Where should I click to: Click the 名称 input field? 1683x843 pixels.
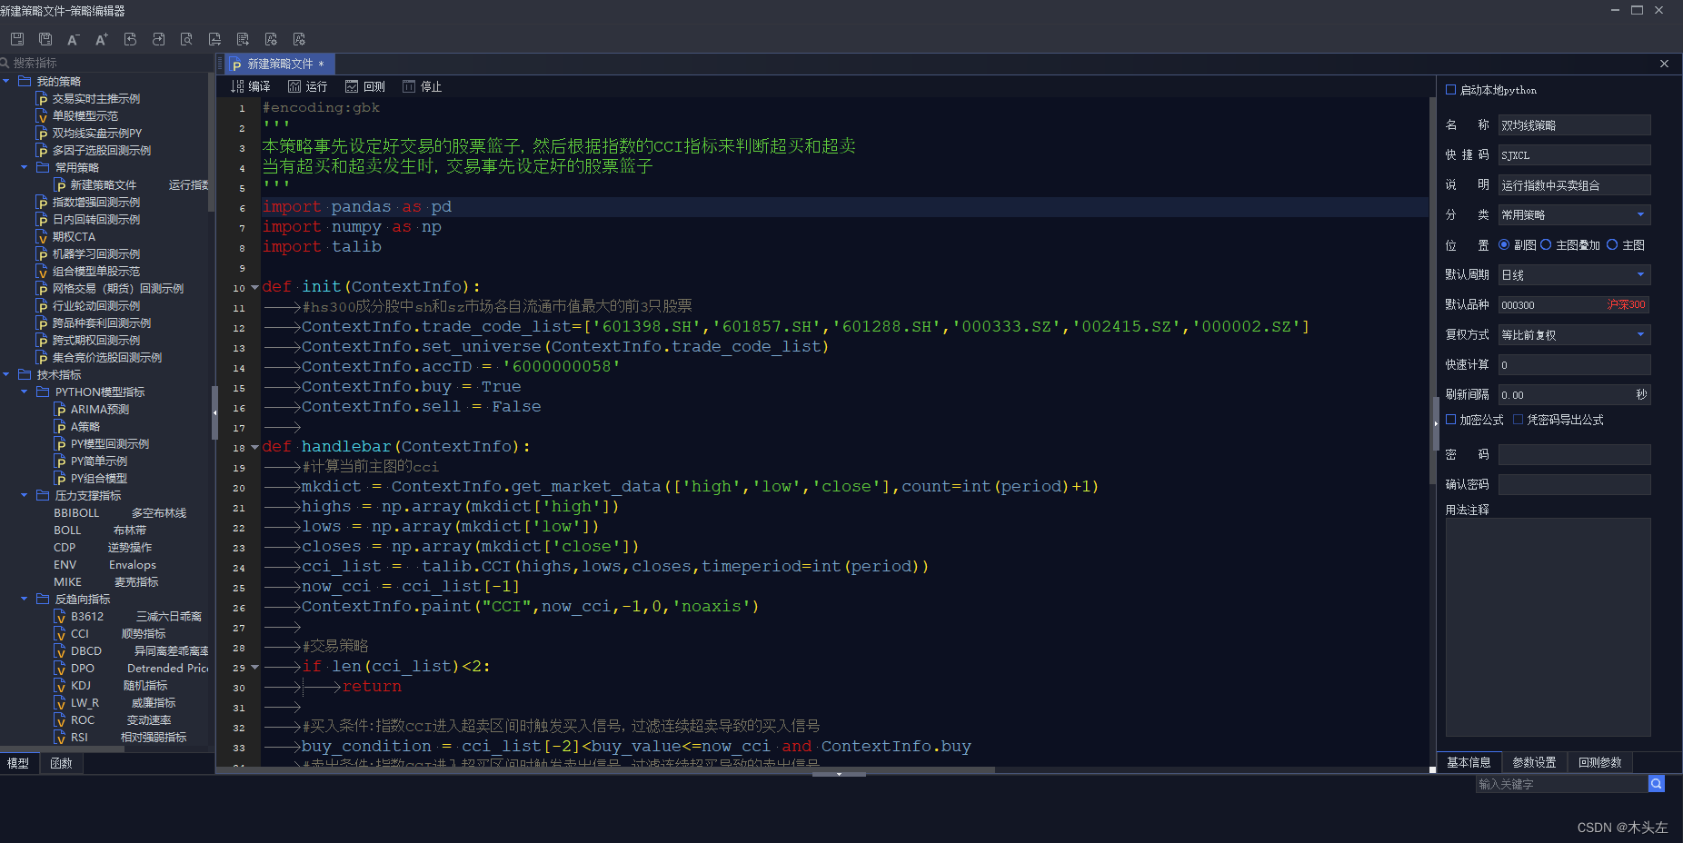point(1574,125)
